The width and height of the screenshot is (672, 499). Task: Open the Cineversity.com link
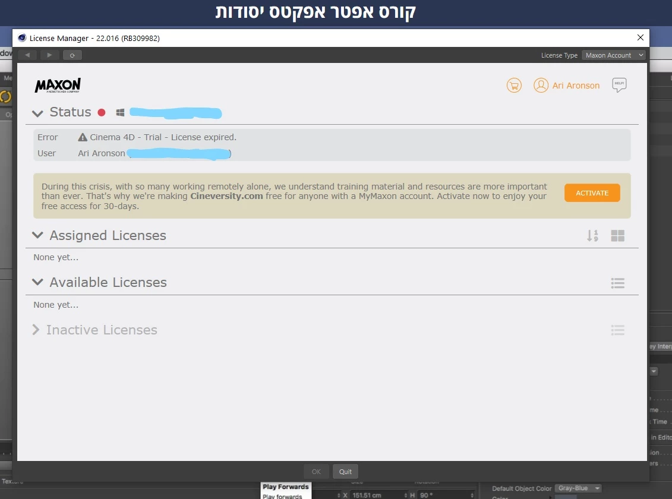pos(226,196)
